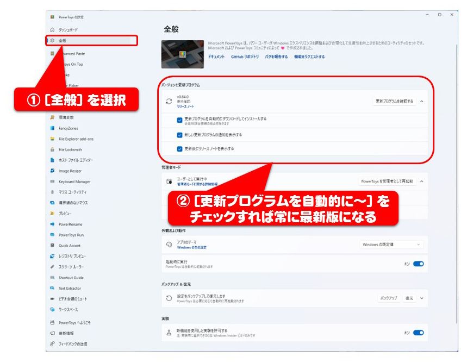Open the マウス ユーティリティ icon
Screen dimensions: 473x363
pos(53,192)
